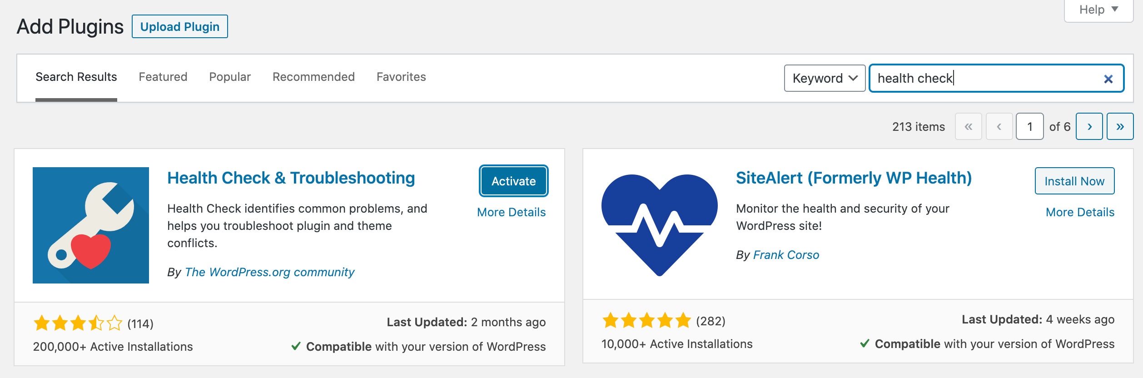
Task: Open SiteAlert (Formerly WP Health) title link
Action: (x=854, y=178)
